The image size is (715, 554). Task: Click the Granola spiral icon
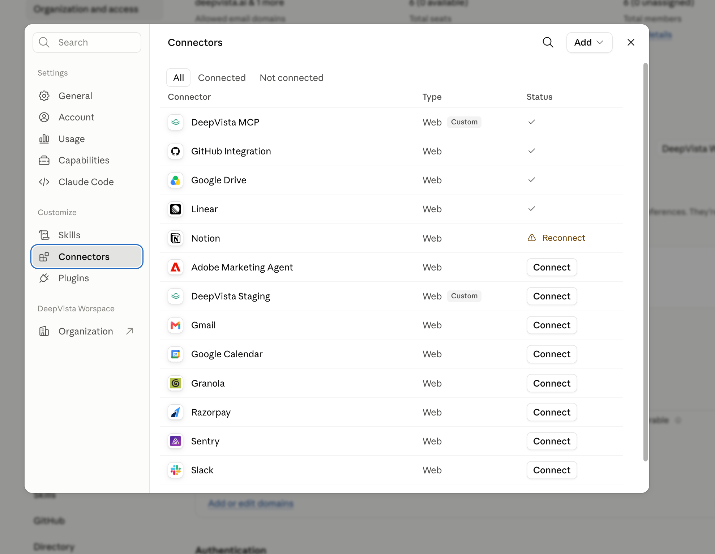coord(176,383)
